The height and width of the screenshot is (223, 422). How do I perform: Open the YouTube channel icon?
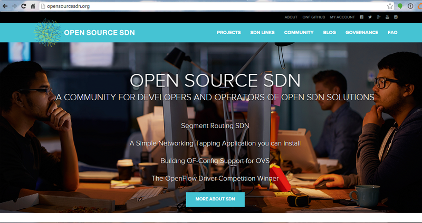click(x=387, y=17)
